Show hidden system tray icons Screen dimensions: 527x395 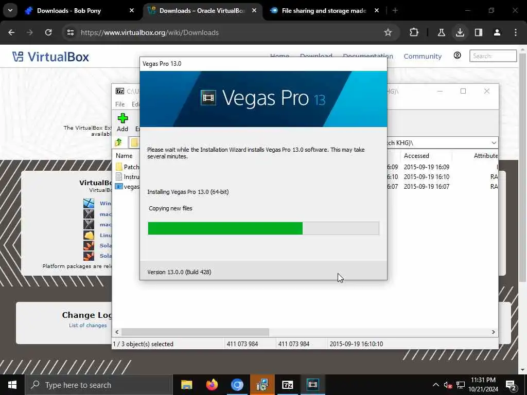pyautogui.click(x=435, y=385)
